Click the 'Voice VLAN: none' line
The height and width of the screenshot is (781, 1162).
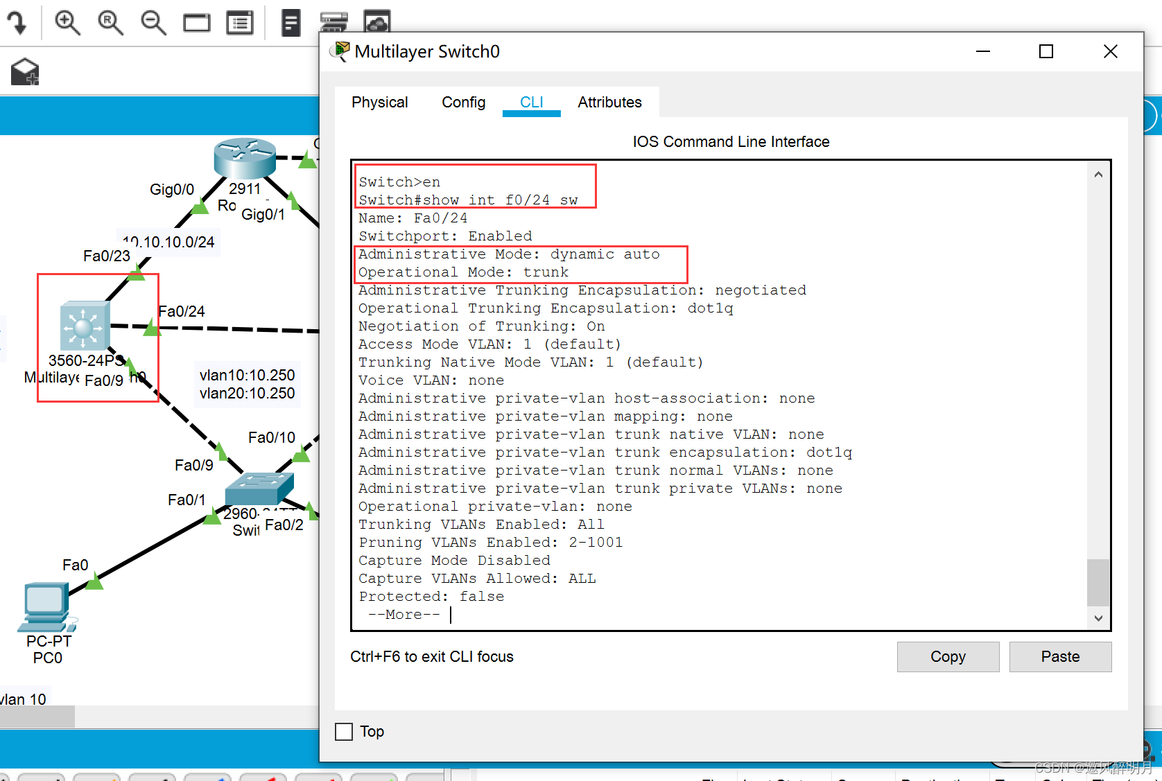431,380
